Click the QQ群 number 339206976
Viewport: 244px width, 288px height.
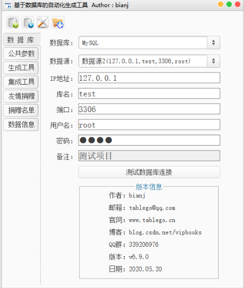pyautogui.click(x=143, y=245)
